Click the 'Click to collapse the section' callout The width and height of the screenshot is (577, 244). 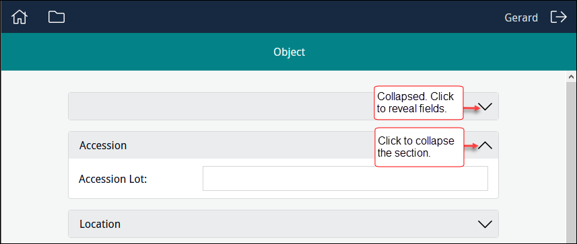pos(419,147)
